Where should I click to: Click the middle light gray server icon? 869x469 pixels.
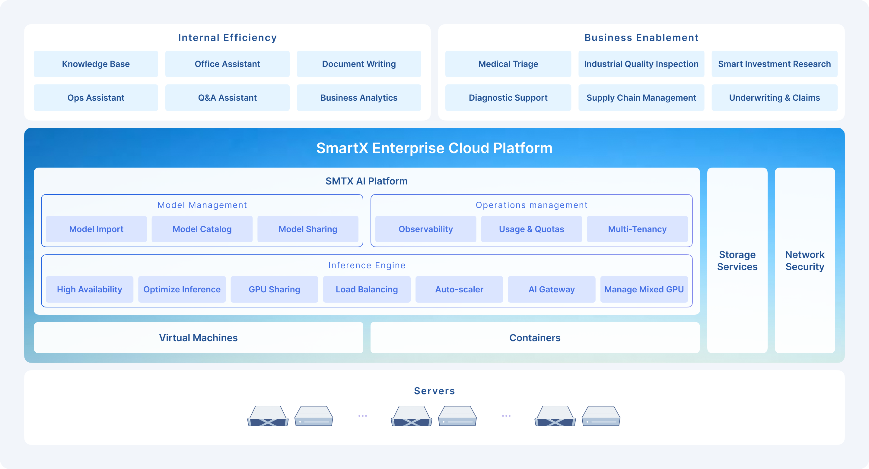point(457,416)
